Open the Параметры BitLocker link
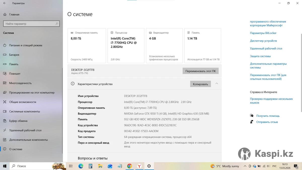 (x=263, y=33)
